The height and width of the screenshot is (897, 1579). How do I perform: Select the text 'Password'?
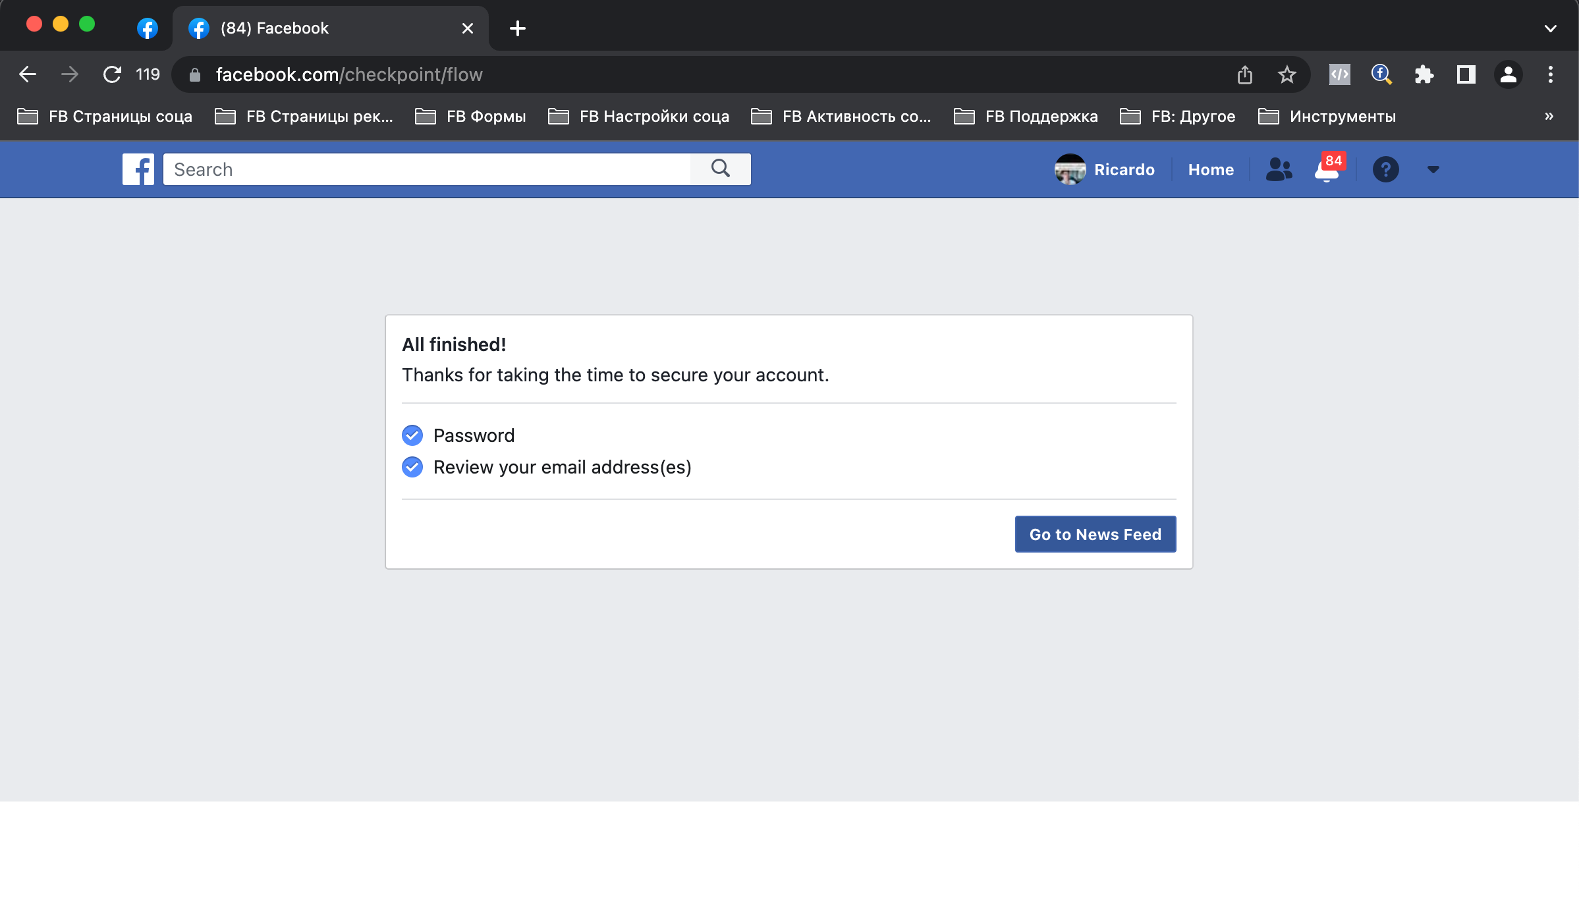474,435
